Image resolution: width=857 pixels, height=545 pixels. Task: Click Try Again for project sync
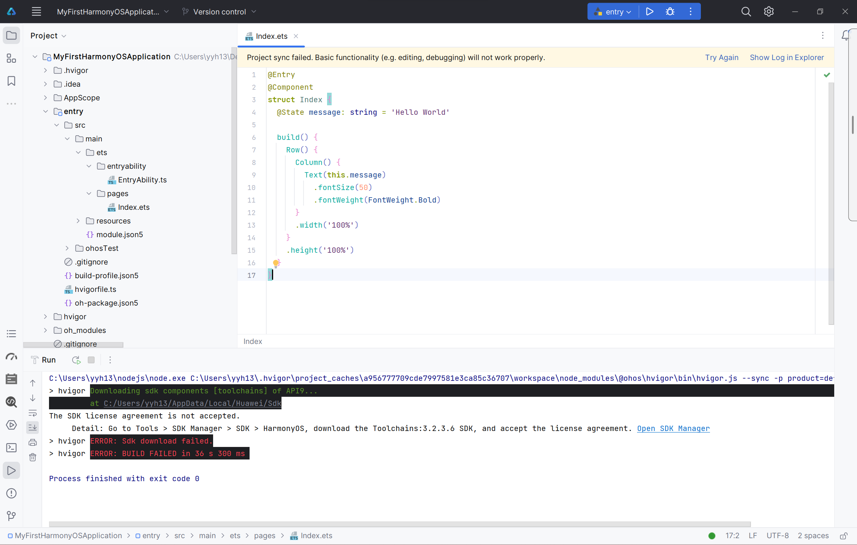coord(722,57)
